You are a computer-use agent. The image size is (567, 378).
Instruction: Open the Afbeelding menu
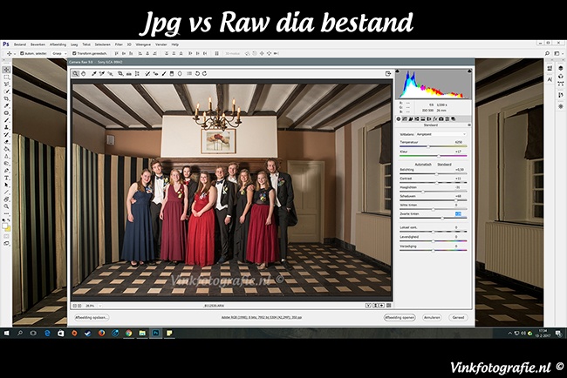(58, 44)
